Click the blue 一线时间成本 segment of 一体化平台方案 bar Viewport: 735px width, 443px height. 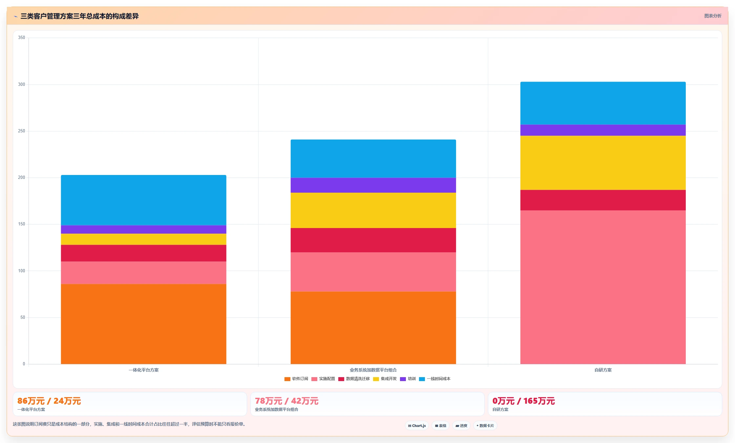coord(143,200)
